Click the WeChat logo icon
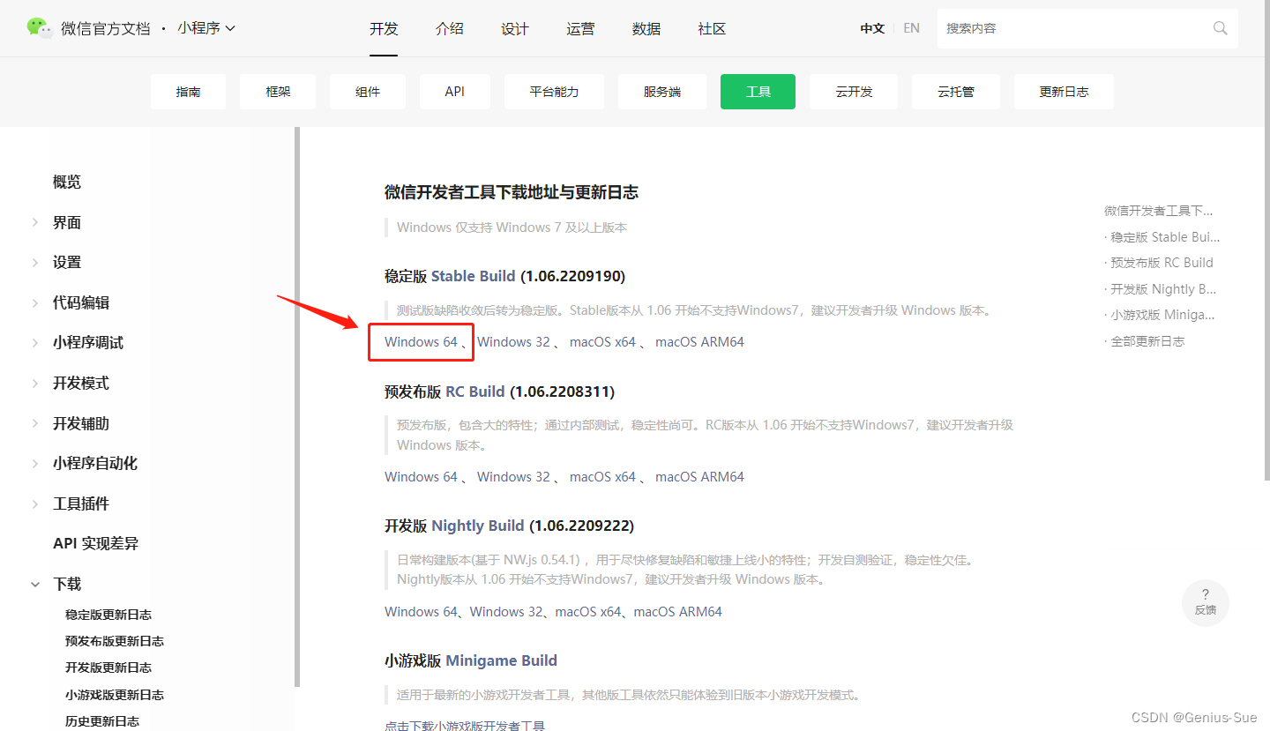1270x731 pixels. point(40,28)
